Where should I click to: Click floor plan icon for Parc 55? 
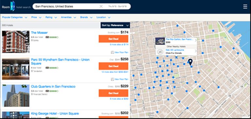click(112, 79)
